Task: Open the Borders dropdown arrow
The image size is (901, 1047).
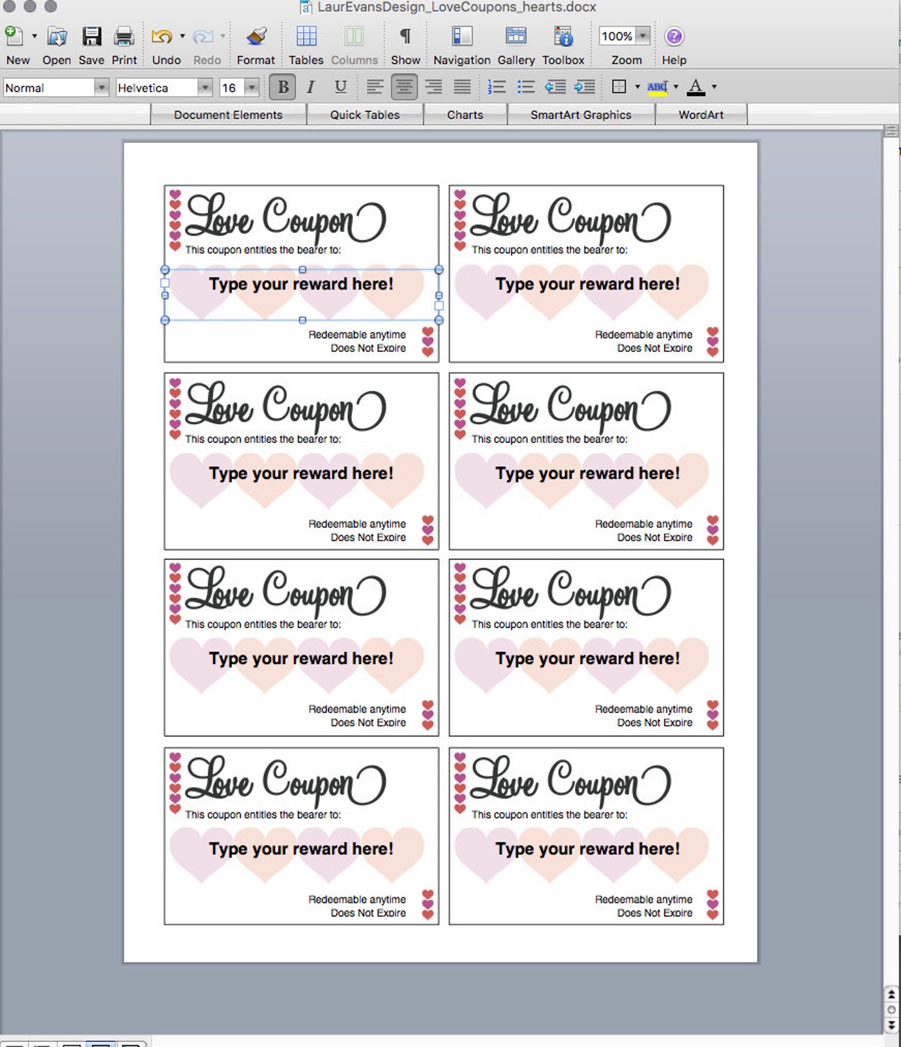Action: click(637, 87)
